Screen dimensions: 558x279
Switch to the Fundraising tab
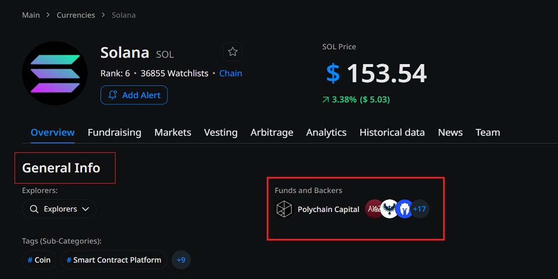pos(114,132)
